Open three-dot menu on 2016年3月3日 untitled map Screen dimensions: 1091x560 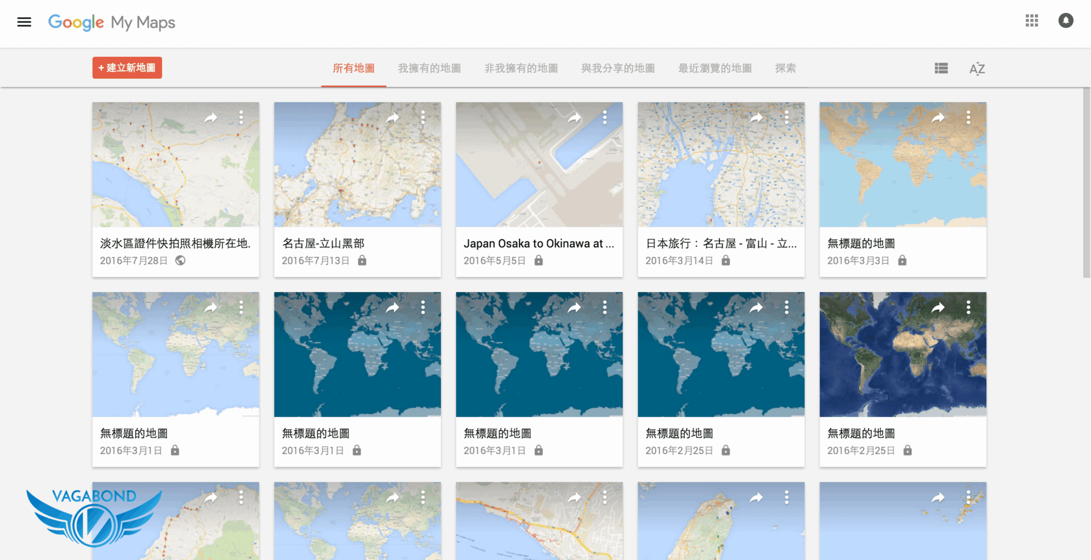click(969, 117)
